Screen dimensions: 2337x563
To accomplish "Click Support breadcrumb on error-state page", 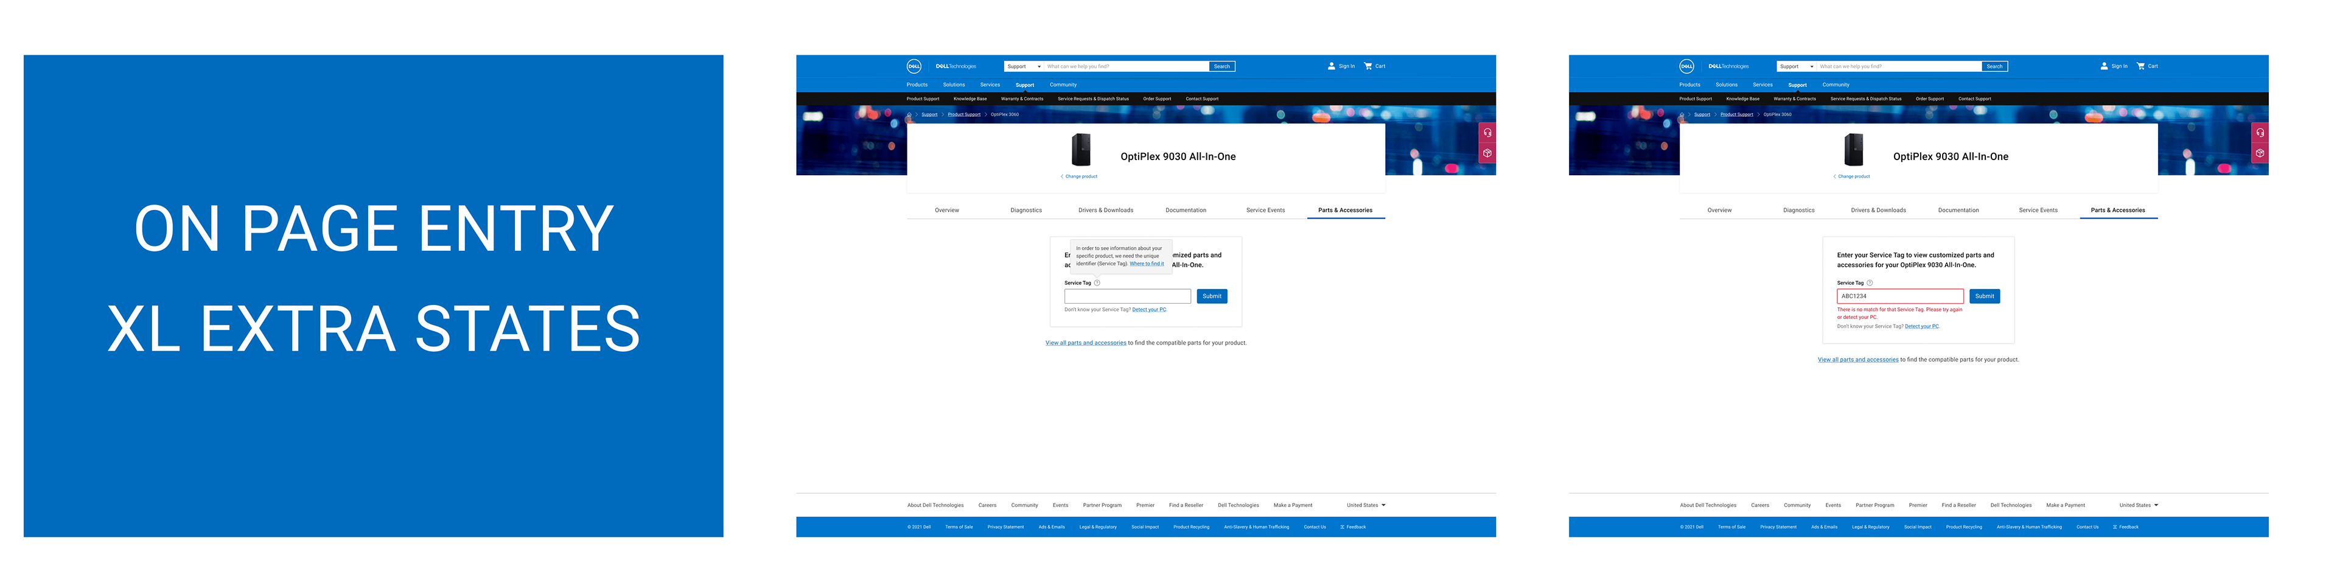I will [1702, 115].
